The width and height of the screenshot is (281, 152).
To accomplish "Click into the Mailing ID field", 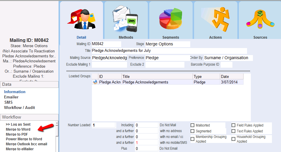I will click(106, 44).
